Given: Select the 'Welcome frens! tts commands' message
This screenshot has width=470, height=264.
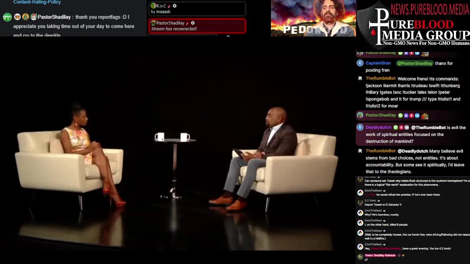Looking at the screenshot, I should point(413,92).
